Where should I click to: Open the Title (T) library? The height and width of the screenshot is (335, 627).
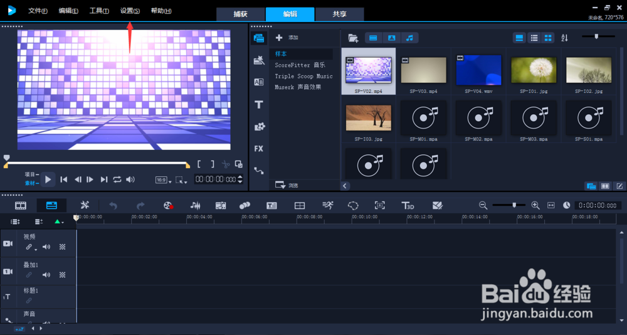coord(259,105)
